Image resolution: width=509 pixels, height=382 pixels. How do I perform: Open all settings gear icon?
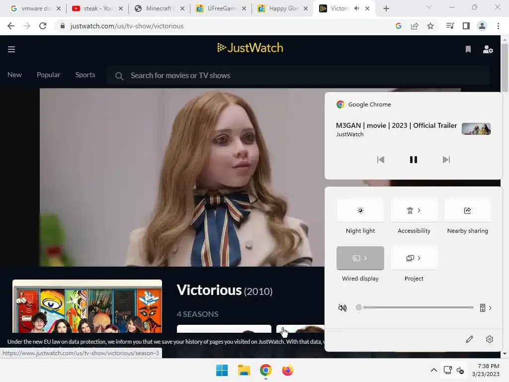coord(490,339)
